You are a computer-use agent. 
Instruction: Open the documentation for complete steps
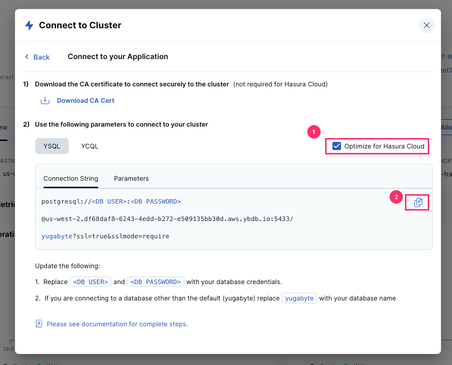tap(117, 324)
